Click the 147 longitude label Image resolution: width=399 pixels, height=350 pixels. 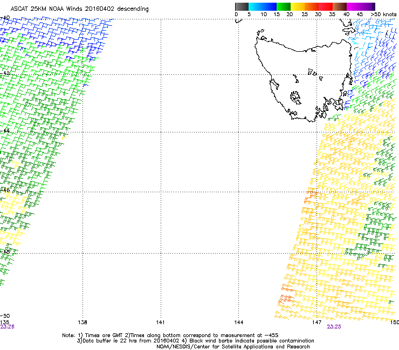317,323
